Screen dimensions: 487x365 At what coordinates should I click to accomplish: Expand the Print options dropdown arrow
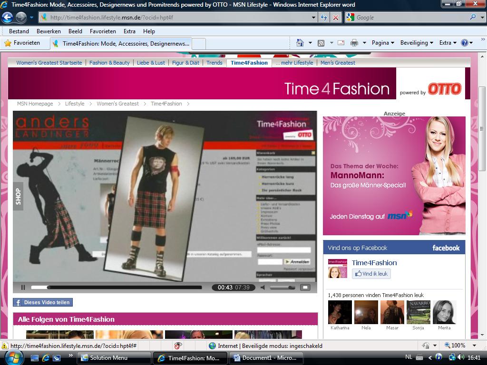click(x=364, y=43)
